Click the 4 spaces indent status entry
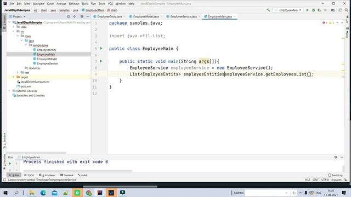 (x=336, y=180)
